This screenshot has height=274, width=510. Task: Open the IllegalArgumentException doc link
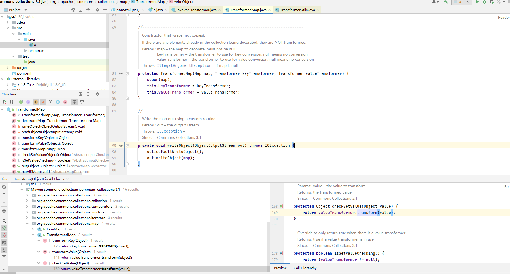click(184, 65)
